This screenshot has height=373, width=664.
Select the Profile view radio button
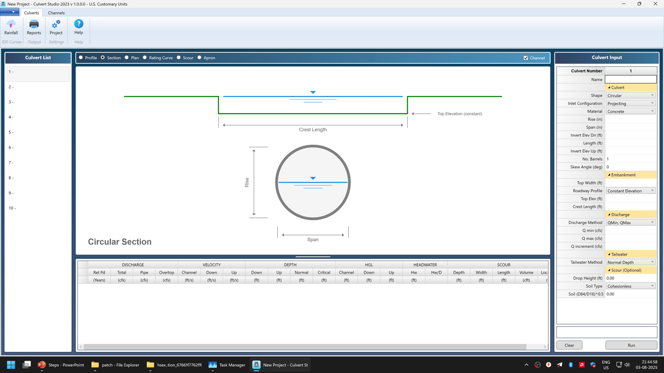pyautogui.click(x=81, y=58)
